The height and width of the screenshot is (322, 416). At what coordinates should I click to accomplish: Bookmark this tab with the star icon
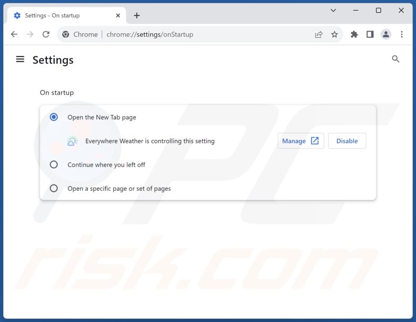(334, 34)
